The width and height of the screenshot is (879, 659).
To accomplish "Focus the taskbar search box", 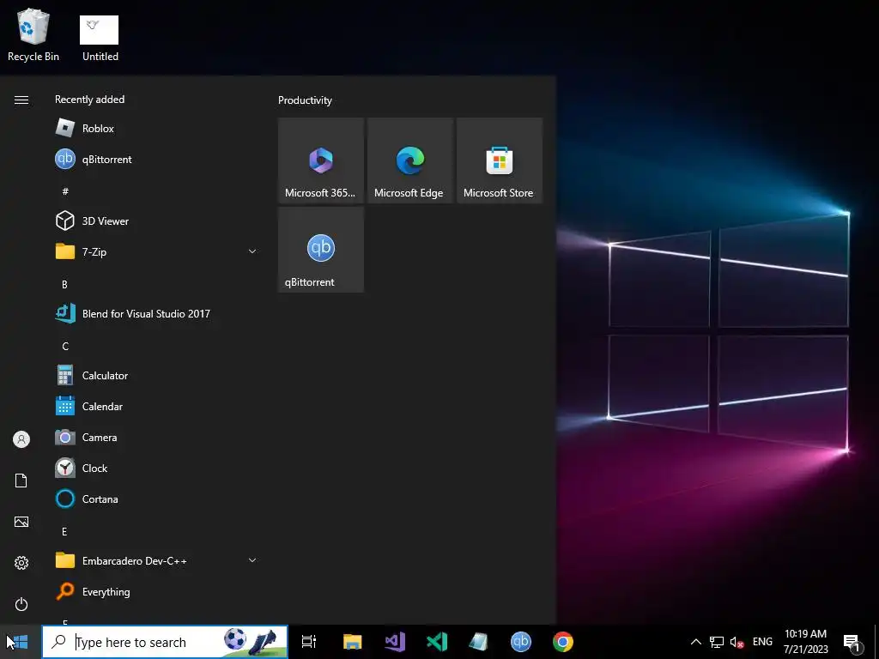I will [165, 642].
